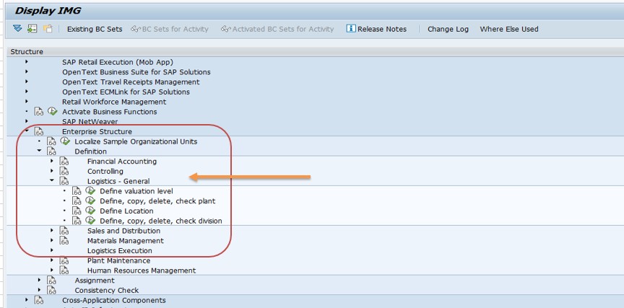Viewport: 624px width, 308px height.
Task: Execute Define, copy, delete, check plant
Action: tap(90, 201)
